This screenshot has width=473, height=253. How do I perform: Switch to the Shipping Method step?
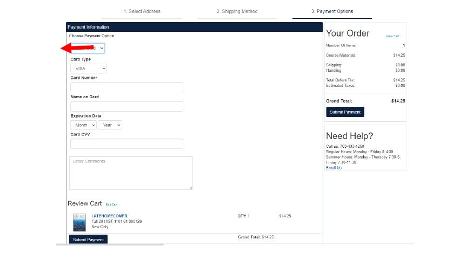[x=237, y=11]
